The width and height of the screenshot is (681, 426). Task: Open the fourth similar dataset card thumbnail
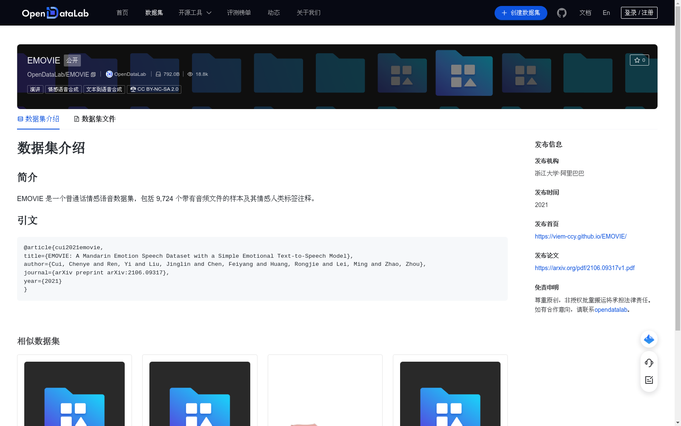450,394
